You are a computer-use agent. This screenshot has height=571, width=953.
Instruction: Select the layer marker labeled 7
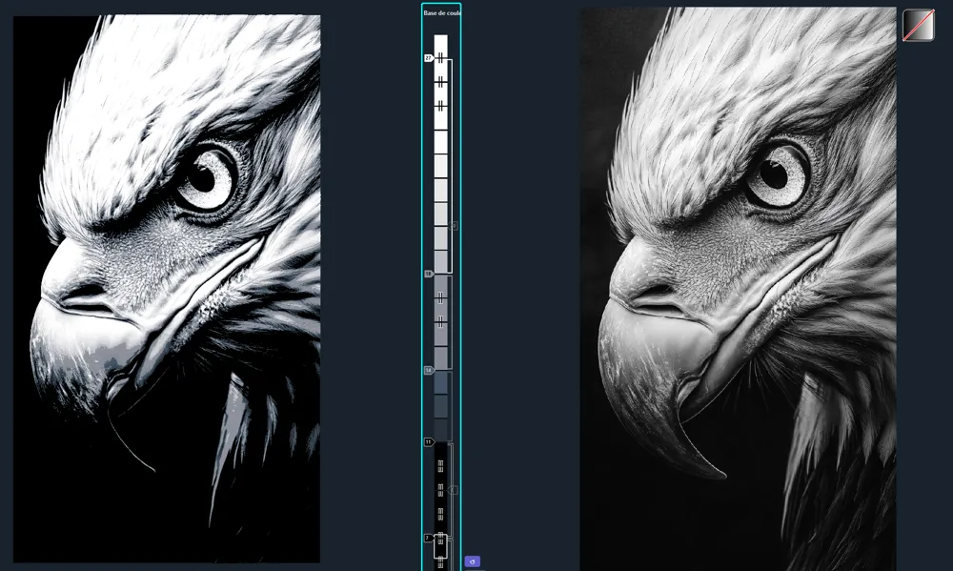pyautogui.click(x=428, y=539)
